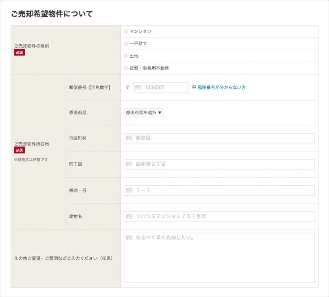Pick 投資・事業用不動産 radio button
The width and height of the screenshot is (329, 297).
[126, 68]
